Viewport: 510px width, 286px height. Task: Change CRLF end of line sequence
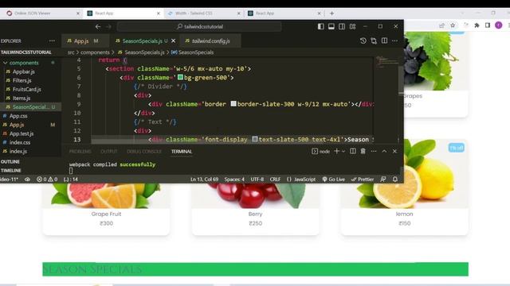[275, 179]
